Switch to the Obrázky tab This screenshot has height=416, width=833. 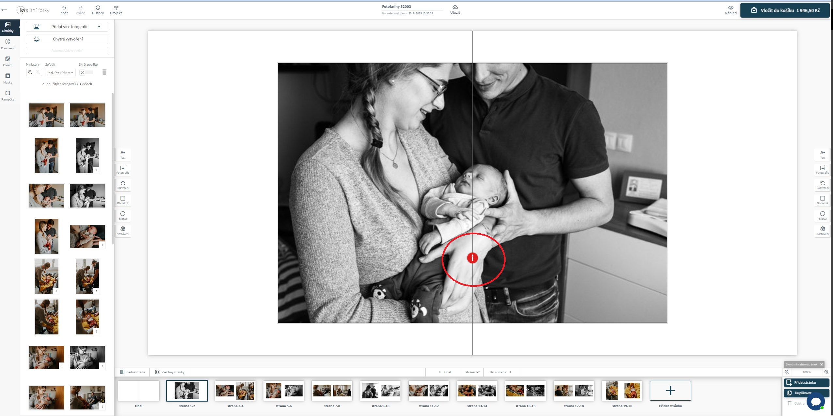pos(8,26)
